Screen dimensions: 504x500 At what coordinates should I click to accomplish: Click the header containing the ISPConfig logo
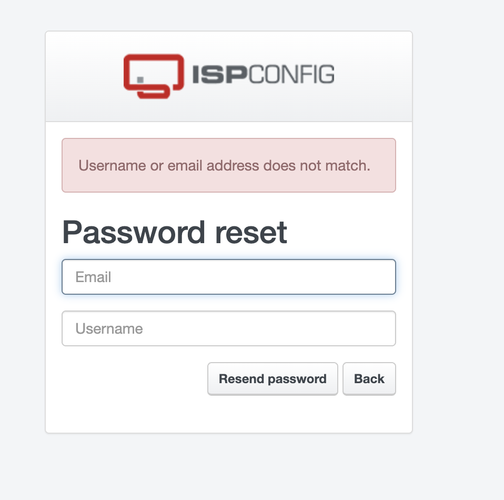click(229, 75)
